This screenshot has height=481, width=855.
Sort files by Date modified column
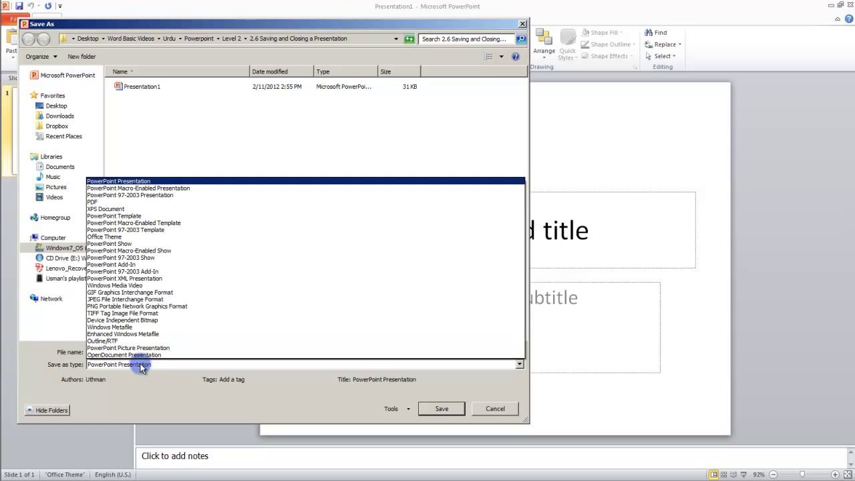coord(281,71)
